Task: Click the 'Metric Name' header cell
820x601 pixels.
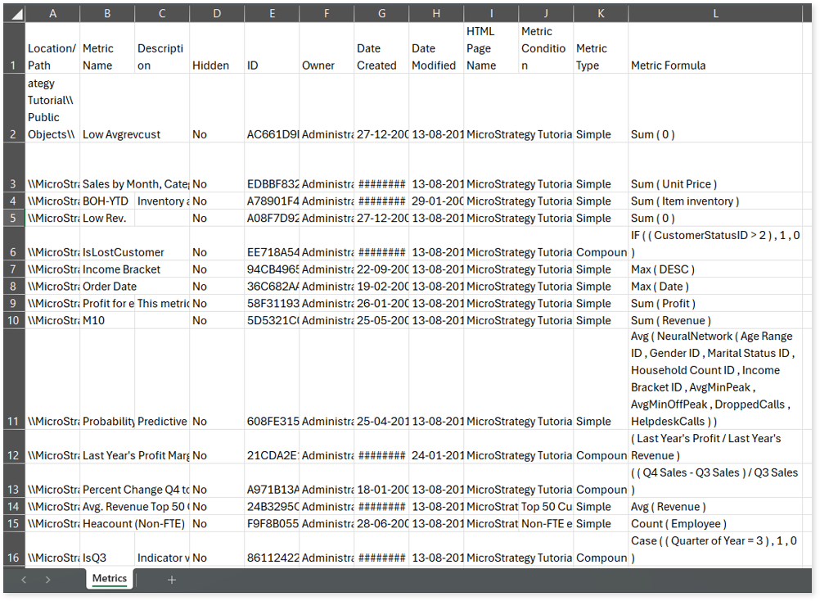Action: [x=107, y=47]
